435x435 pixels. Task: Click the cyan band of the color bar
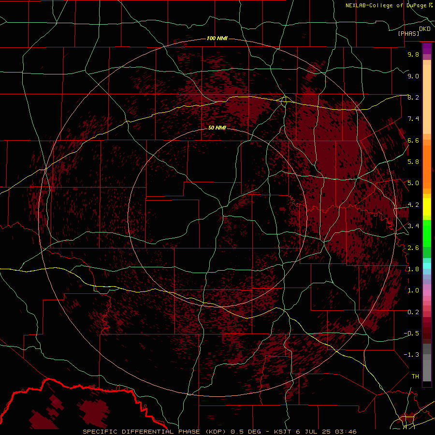(427, 266)
